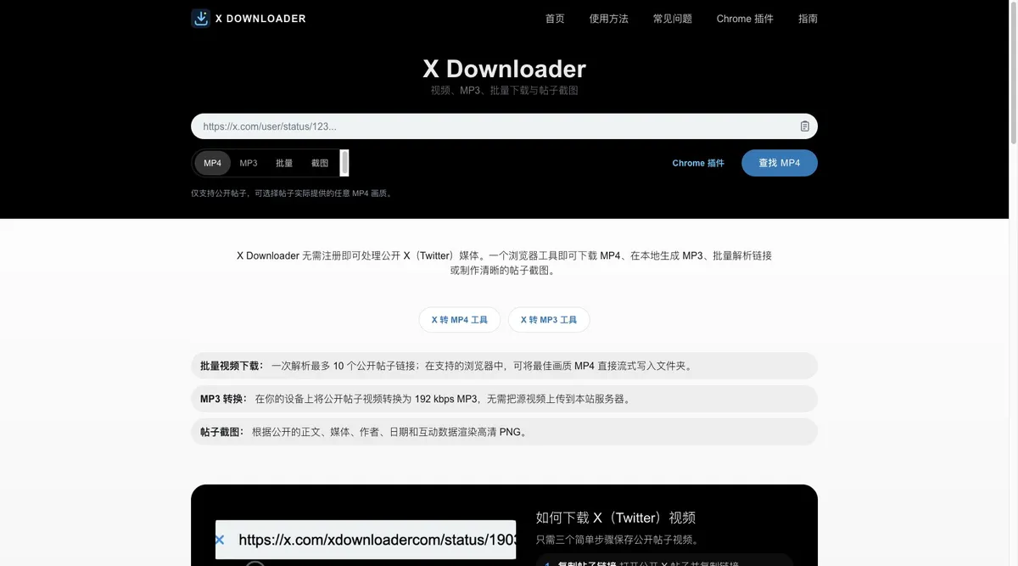Click the X Downloader download-arrow logo icon
The width and height of the screenshot is (1018, 566).
click(200, 18)
